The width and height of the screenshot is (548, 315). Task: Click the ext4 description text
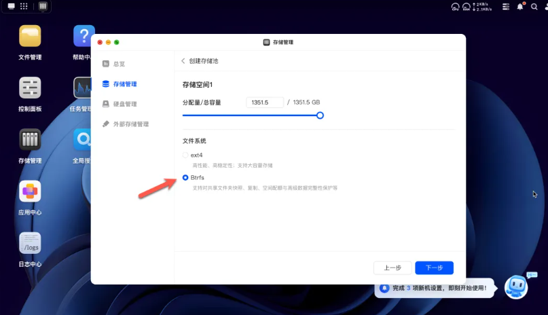coord(232,165)
